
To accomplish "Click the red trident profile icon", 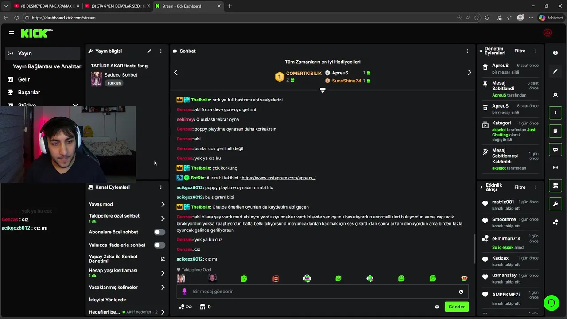I will coord(548,33).
